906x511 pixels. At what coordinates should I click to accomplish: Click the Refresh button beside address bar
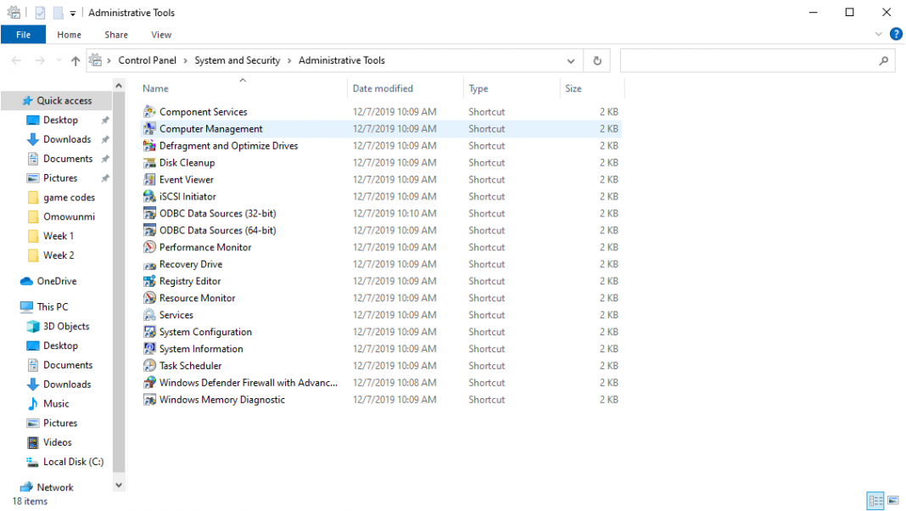[597, 61]
